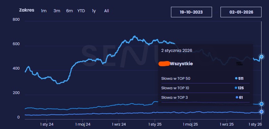Click x-axis label 1 sty 25
The height and width of the screenshot is (129, 269).
155,124
